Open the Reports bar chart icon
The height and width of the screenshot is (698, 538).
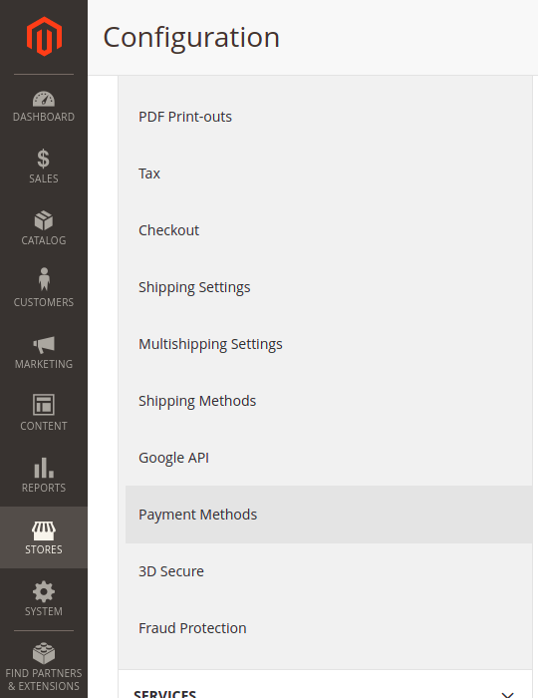44,468
